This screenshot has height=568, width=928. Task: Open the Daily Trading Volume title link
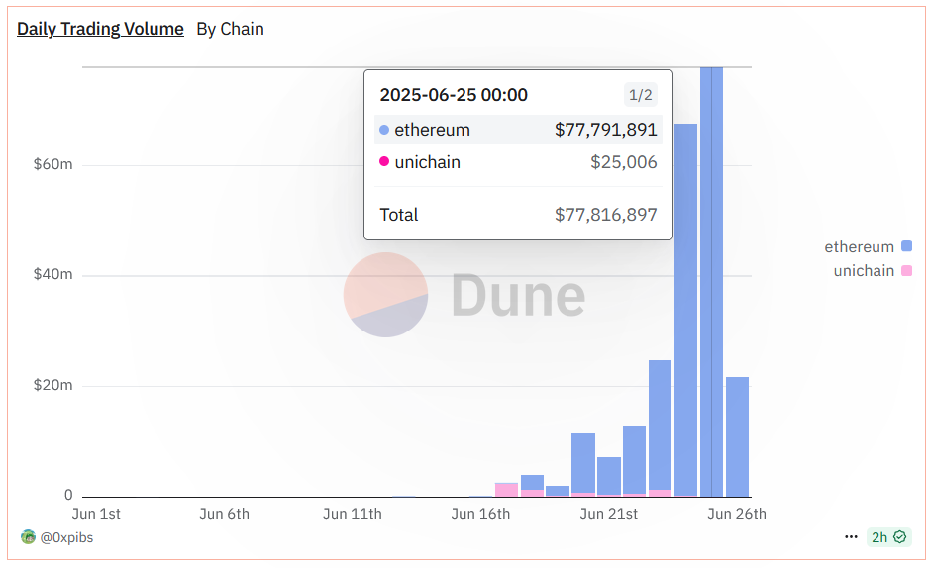(x=100, y=29)
